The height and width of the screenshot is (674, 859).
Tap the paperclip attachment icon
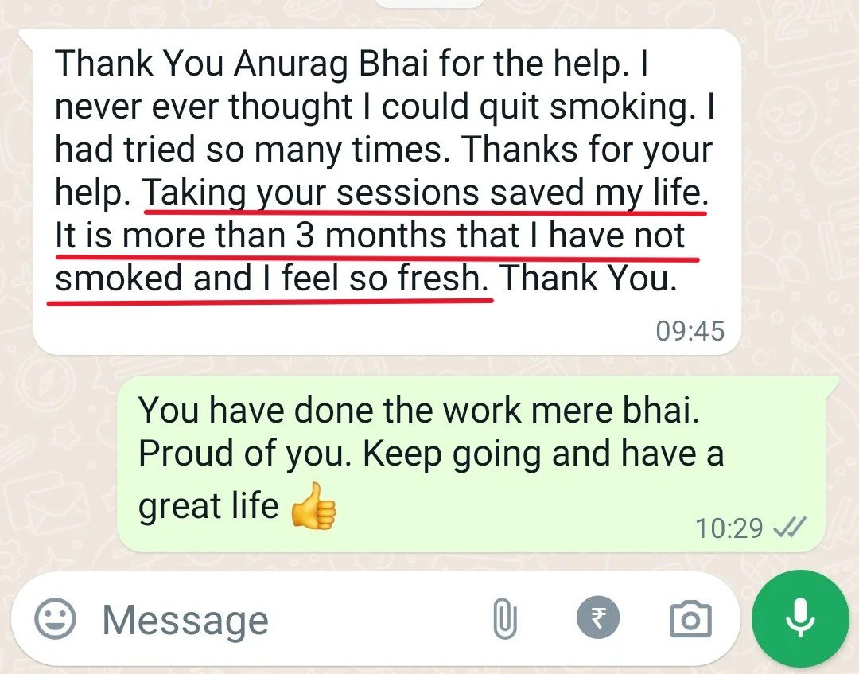pos(505,619)
